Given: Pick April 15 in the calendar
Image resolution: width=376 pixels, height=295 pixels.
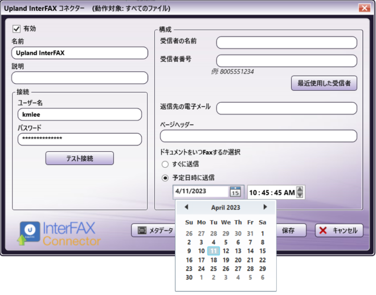Looking at the screenshot, I should [263, 251].
